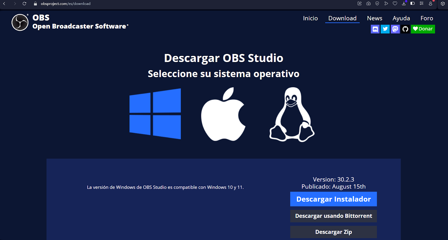The height and width of the screenshot is (240, 448).
Task: Go forward with the browser forward arrow
Action: 15,4
